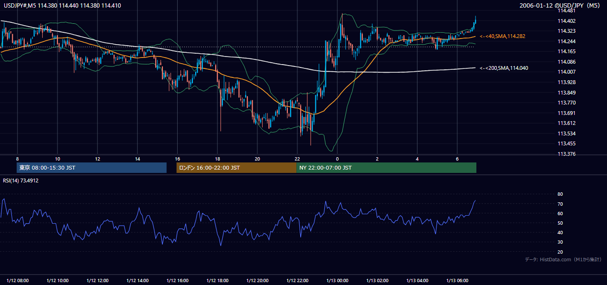This screenshot has width=607, height=285.
Task: Click price axis value 113.849
Action: pyautogui.click(x=567, y=93)
